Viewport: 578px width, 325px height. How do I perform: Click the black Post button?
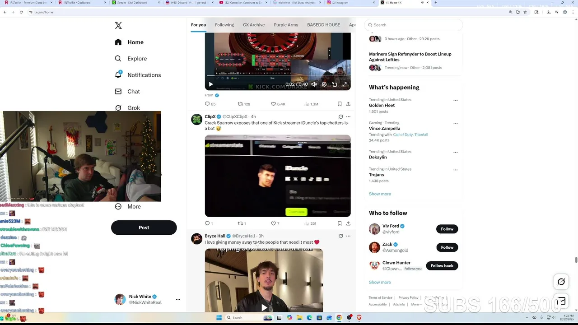[144, 227]
